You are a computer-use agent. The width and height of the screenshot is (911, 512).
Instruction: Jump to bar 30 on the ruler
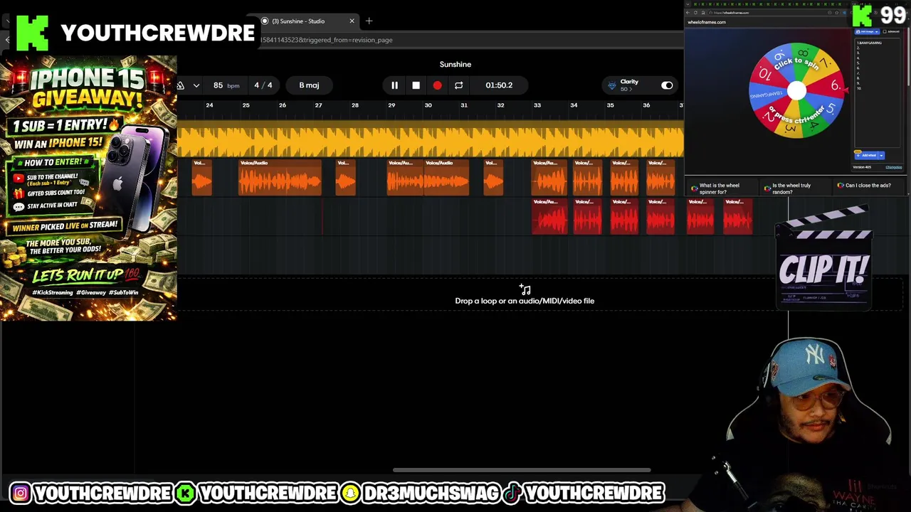click(x=428, y=105)
